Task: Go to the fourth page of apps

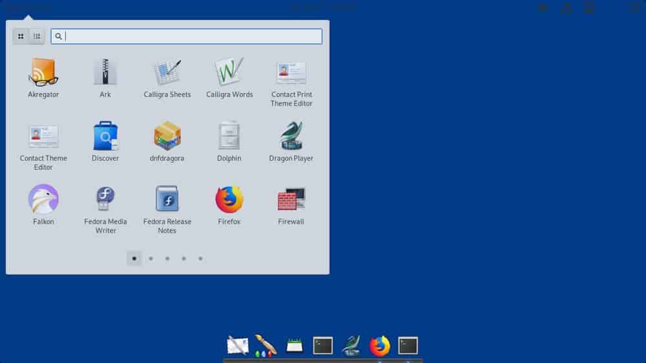Action: [183, 258]
